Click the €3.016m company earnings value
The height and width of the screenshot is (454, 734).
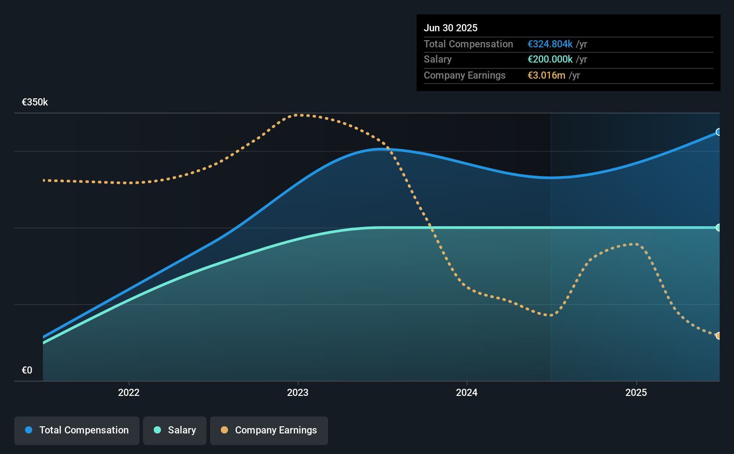pyautogui.click(x=546, y=75)
